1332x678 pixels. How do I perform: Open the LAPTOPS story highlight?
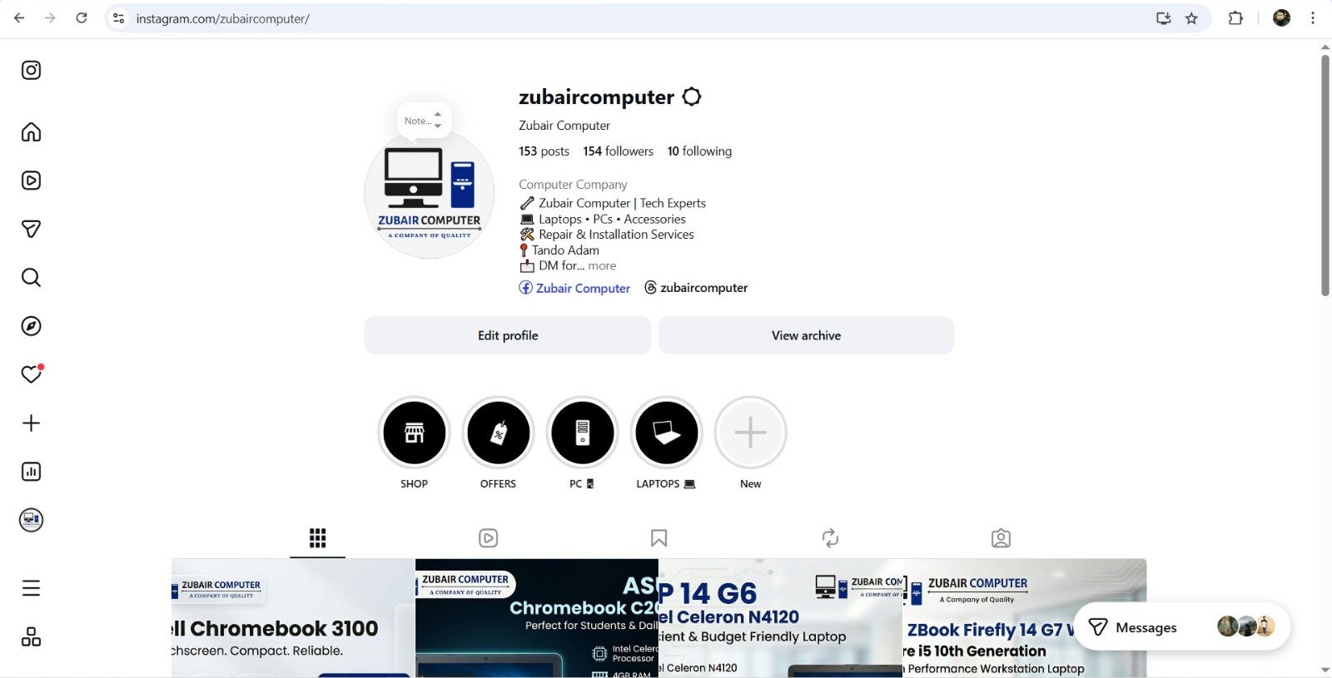(x=666, y=433)
